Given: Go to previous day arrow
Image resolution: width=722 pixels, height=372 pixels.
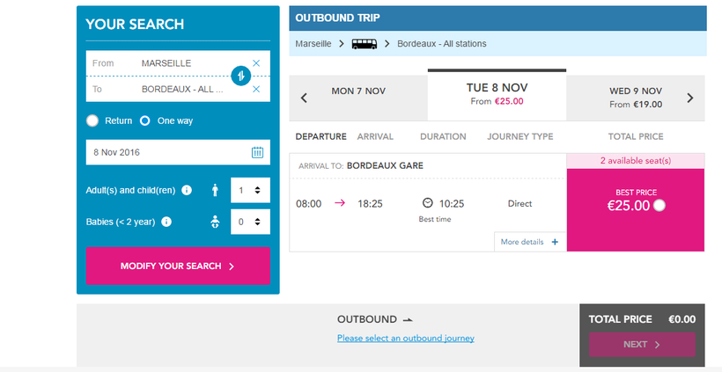Looking at the screenshot, I should (x=305, y=98).
